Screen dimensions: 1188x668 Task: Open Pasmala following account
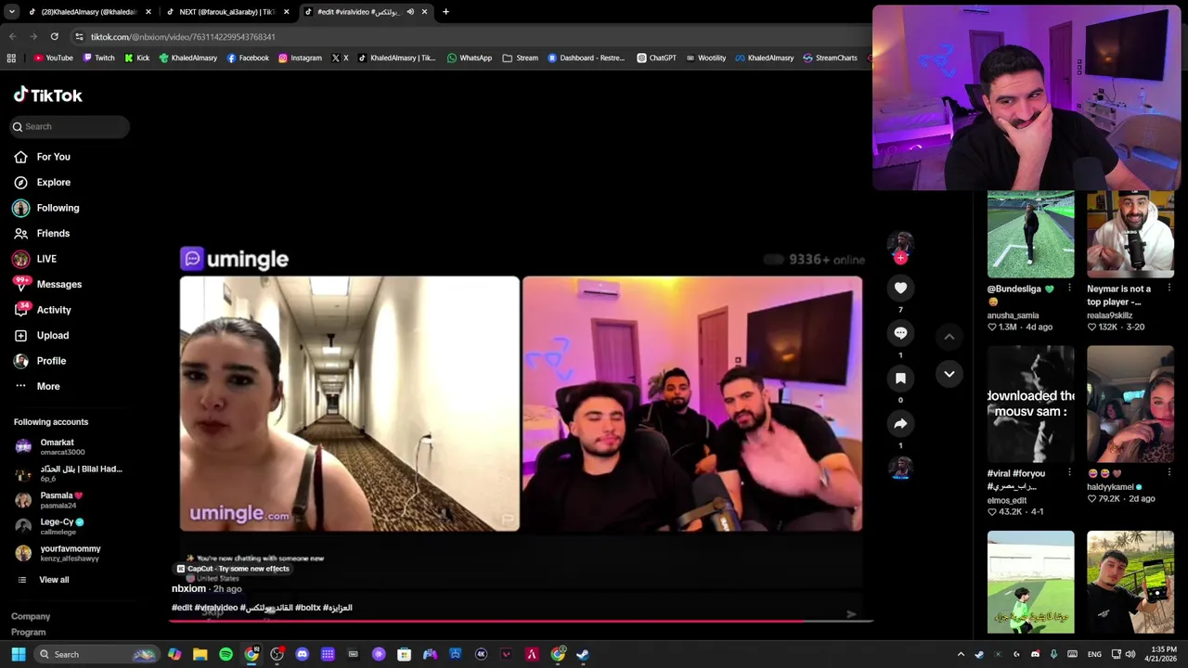[70, 500]
